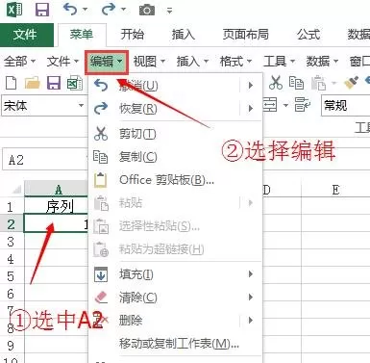Open the Redo history dropdown arrow
Image resolution: width=370 pixels, height=363 pixels.
(x=123, y=10)
